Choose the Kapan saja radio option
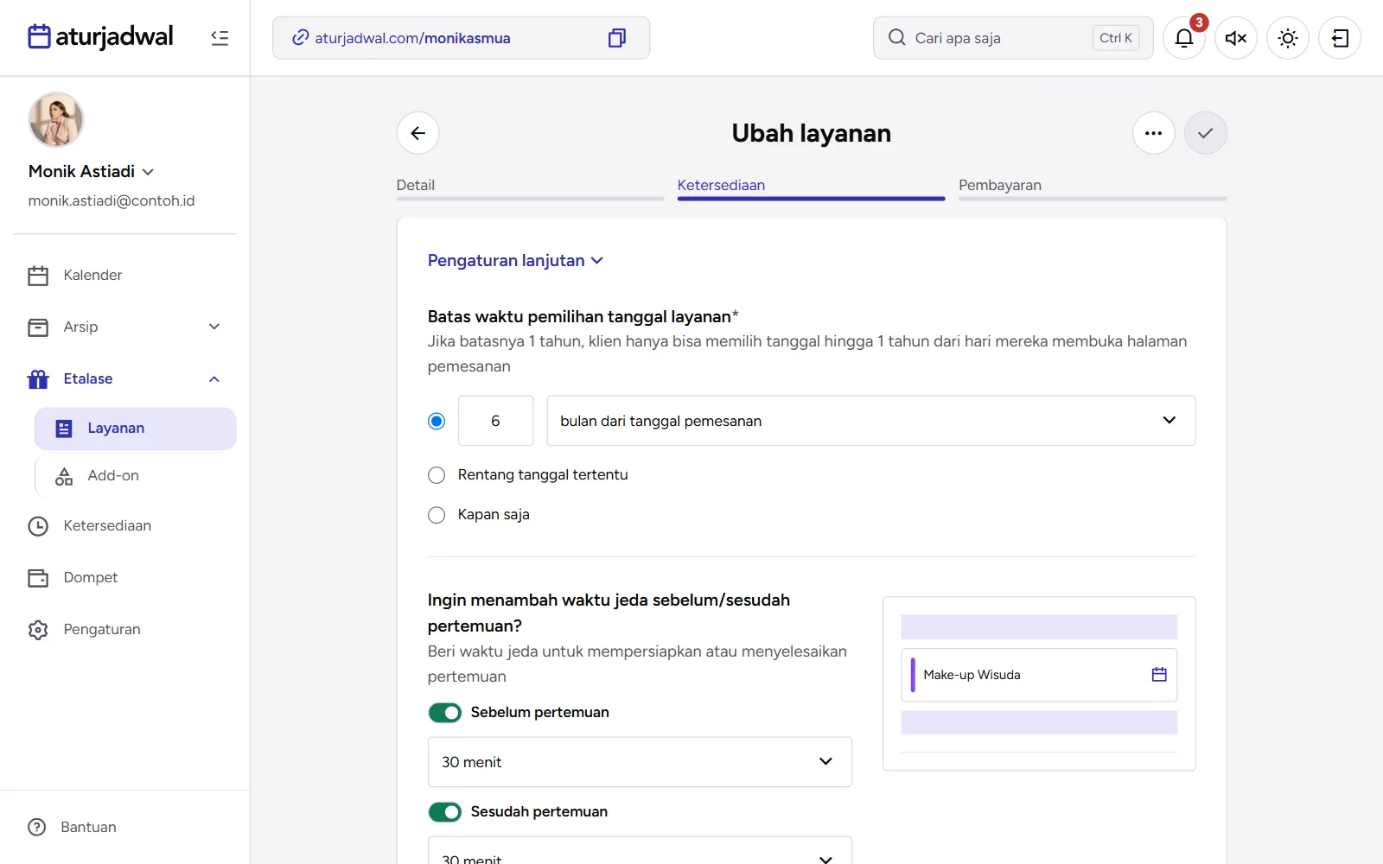Viewport: 1383px width, 864px height. [437, 515]
